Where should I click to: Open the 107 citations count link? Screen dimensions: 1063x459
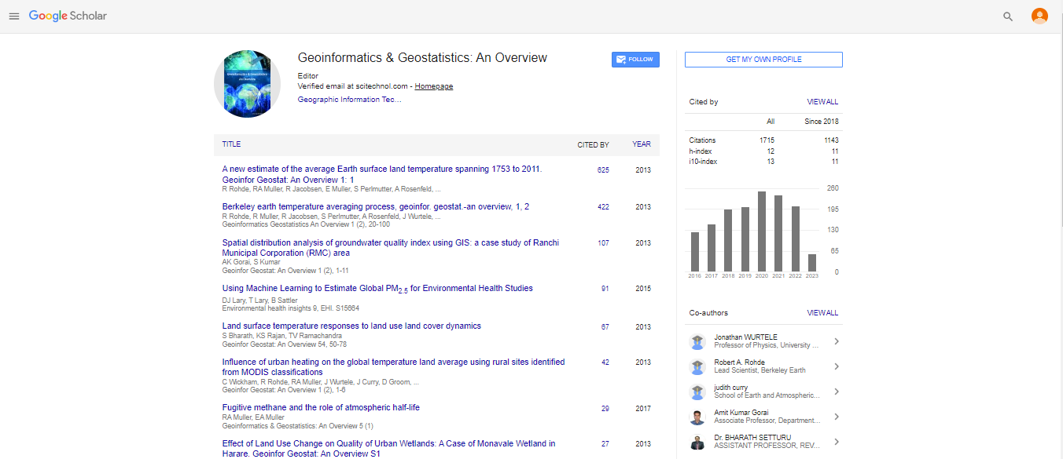603,243
